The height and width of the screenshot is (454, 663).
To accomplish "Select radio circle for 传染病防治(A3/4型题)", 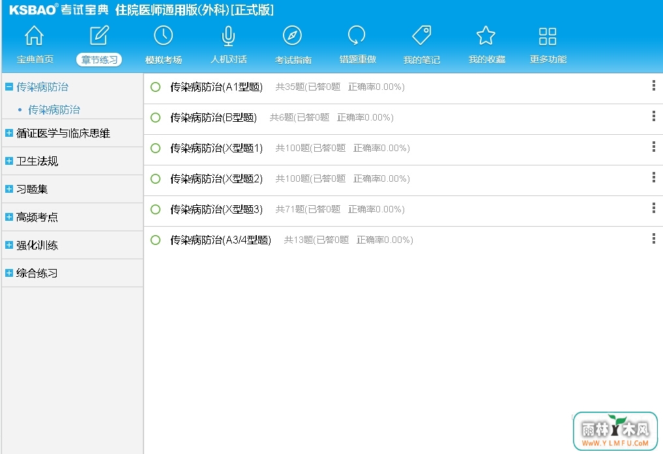I will [x=156, y=240].
